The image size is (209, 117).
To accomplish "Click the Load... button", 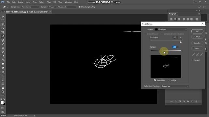I will point(197,43).
